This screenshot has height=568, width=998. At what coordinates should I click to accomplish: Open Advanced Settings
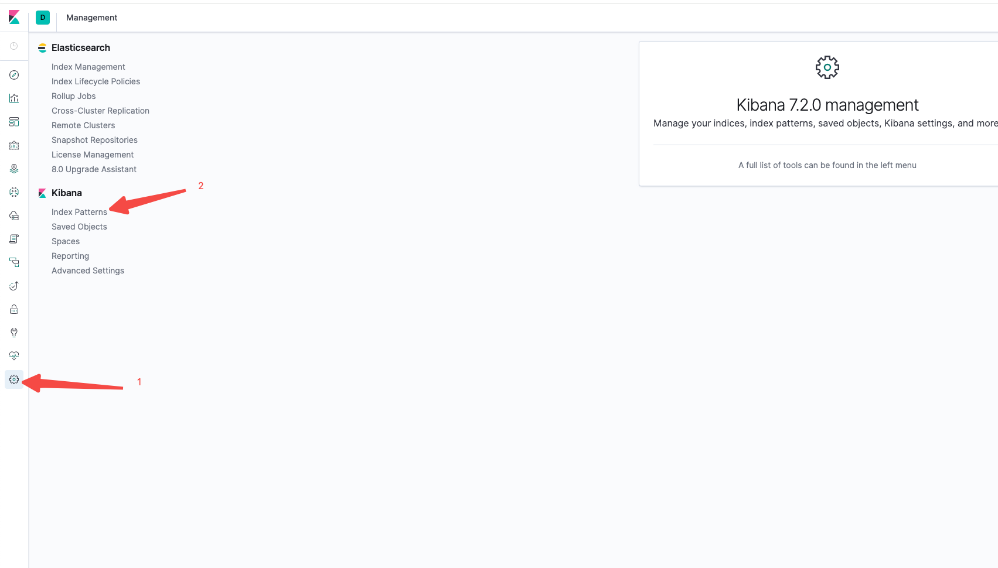pyautogui.click(x=88, y=271)
